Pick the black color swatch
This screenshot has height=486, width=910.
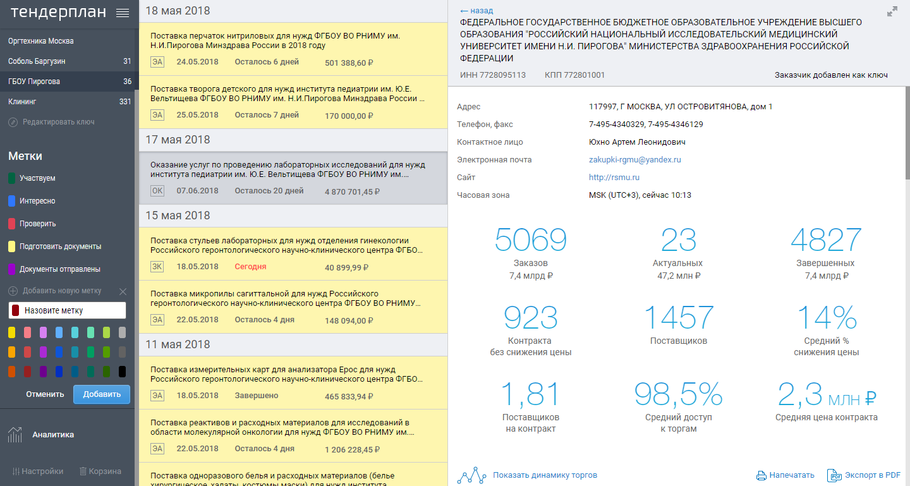tap(123, 372)
